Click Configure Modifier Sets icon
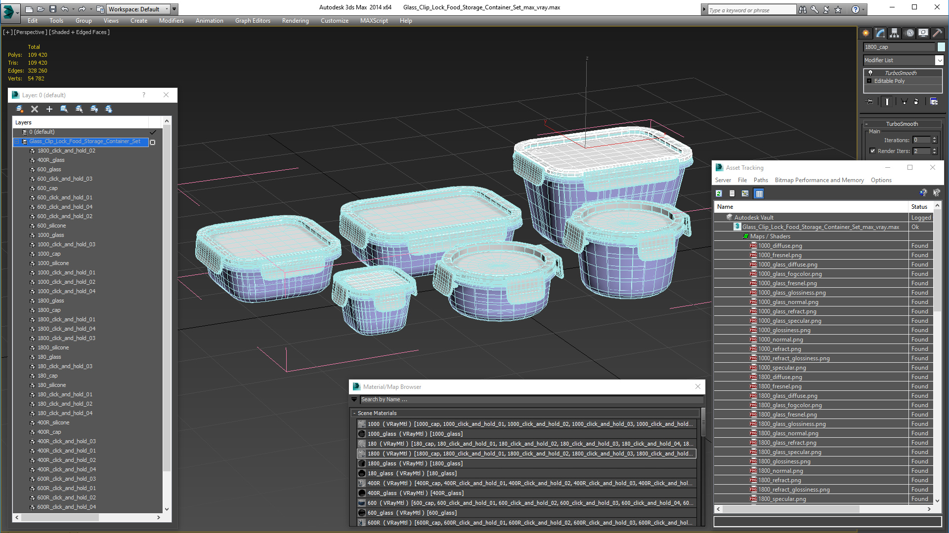The width and height of the screenshot is (949, 533). (x=934, y=102)
